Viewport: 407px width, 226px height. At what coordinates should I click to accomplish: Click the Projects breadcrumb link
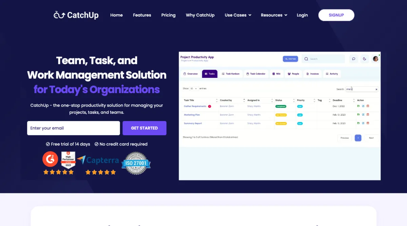coord(185,60)
